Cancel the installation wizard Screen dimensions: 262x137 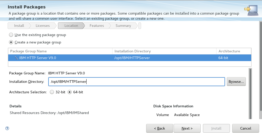pyautogui.click(x=246, y=128)
